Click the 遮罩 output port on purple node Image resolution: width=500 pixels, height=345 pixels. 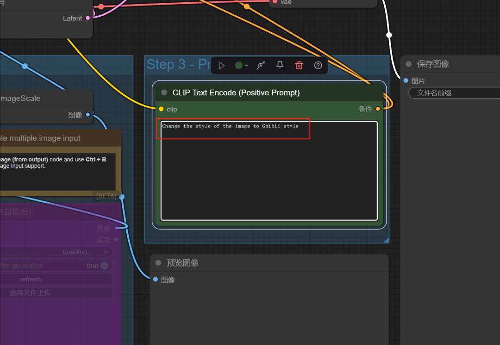pyautogui.click(x=116, y=239)
